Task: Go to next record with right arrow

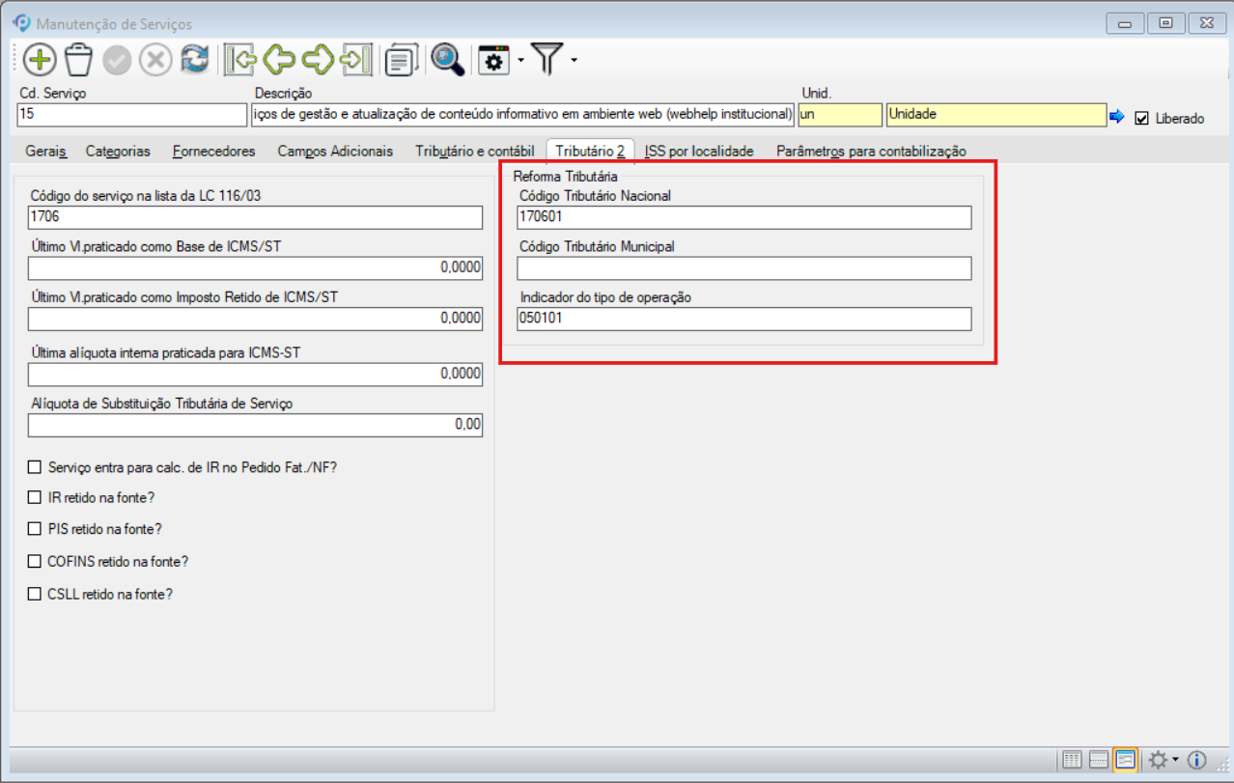Action: click(318, 60)
